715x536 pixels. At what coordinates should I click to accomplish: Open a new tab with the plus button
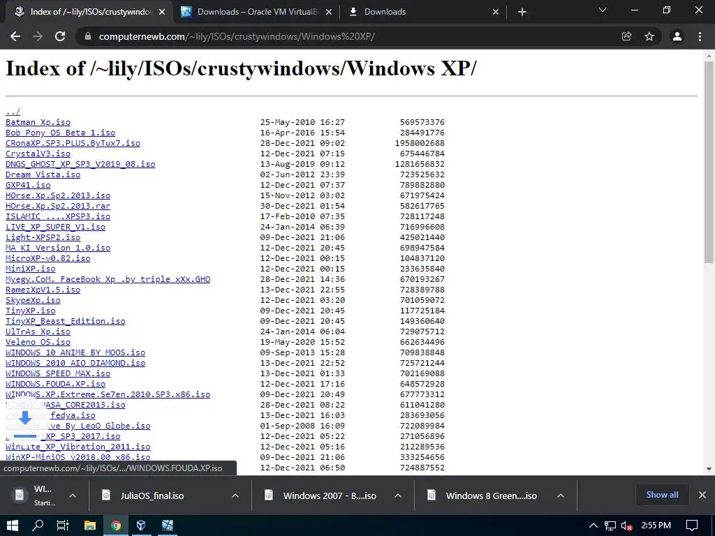click(522, 12)
